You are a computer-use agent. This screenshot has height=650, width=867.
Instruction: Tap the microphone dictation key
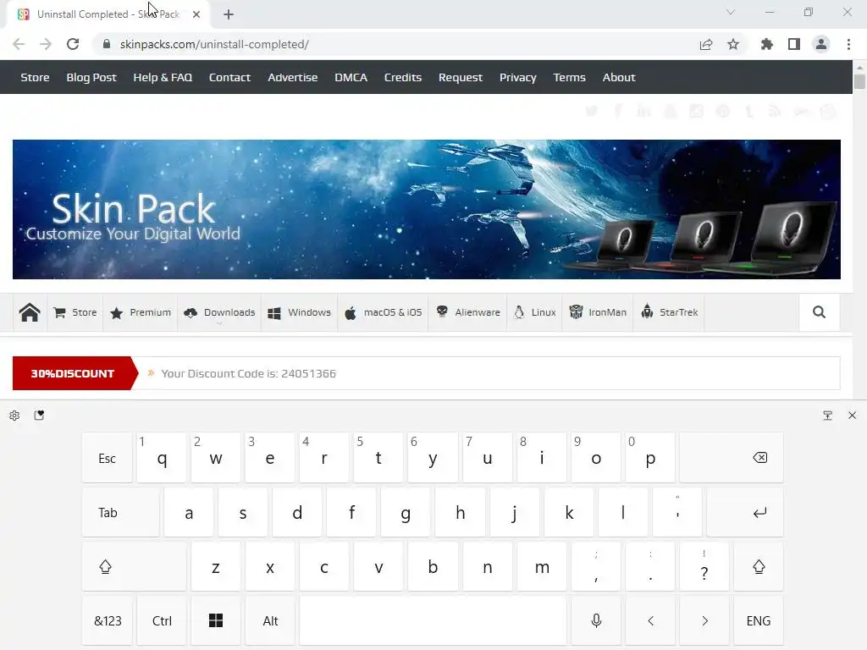coord(596,620)
